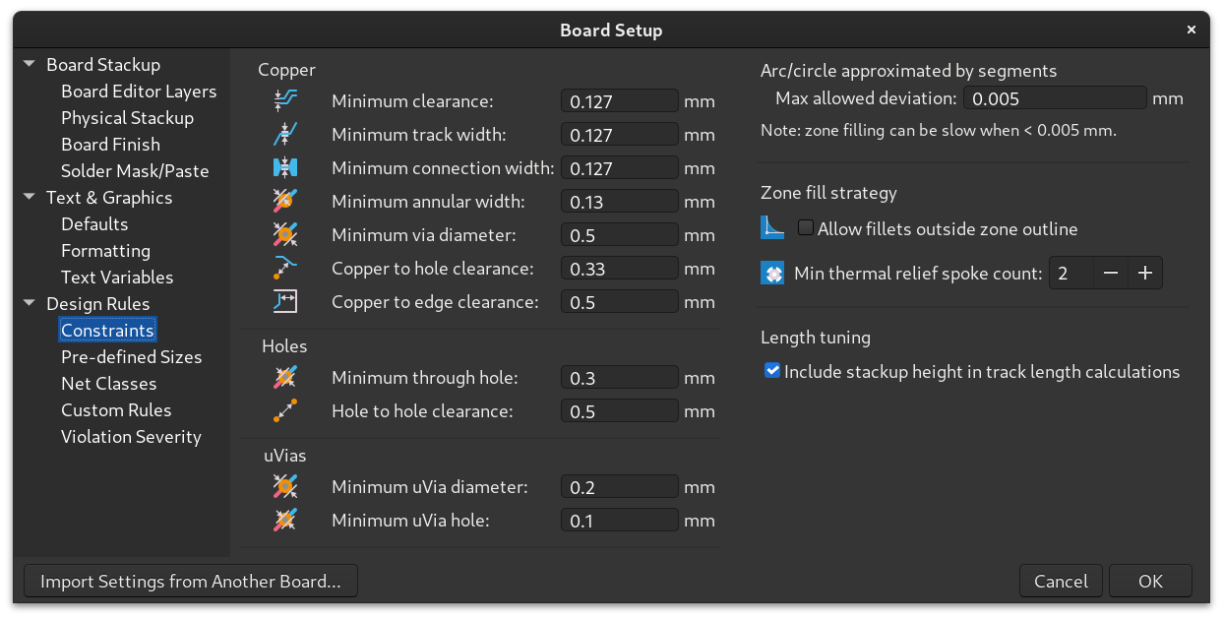Viewport: 1223px width, 619px height.
Task: Click the thermal relief spoke icon
Action: coord(771,272)
